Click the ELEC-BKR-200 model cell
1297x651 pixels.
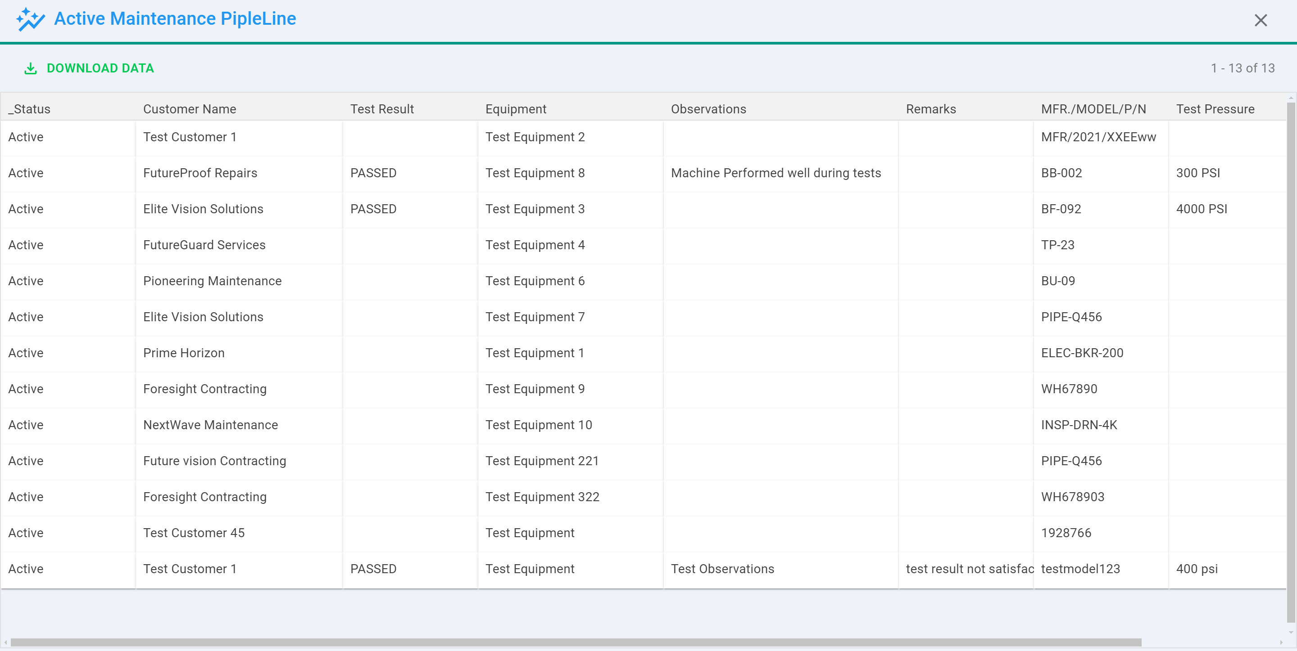click(x=1101, y=353)
